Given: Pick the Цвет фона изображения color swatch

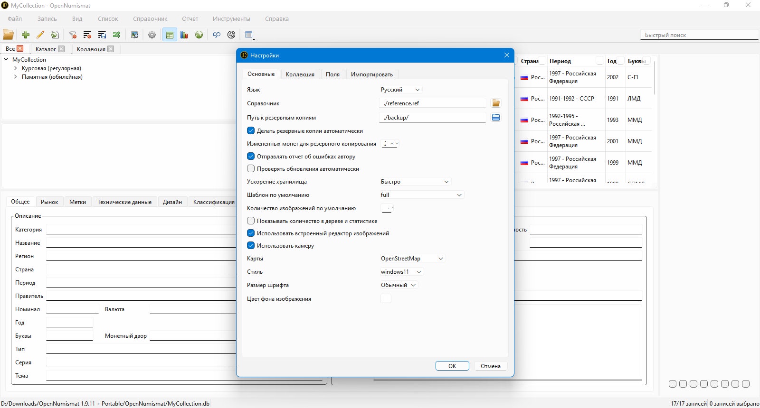Looking at the screenshot, I should tap(386, 298).
